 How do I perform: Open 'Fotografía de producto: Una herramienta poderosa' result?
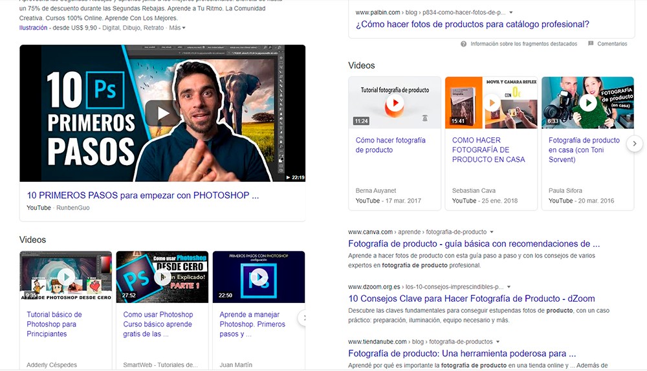pos(462,354)
